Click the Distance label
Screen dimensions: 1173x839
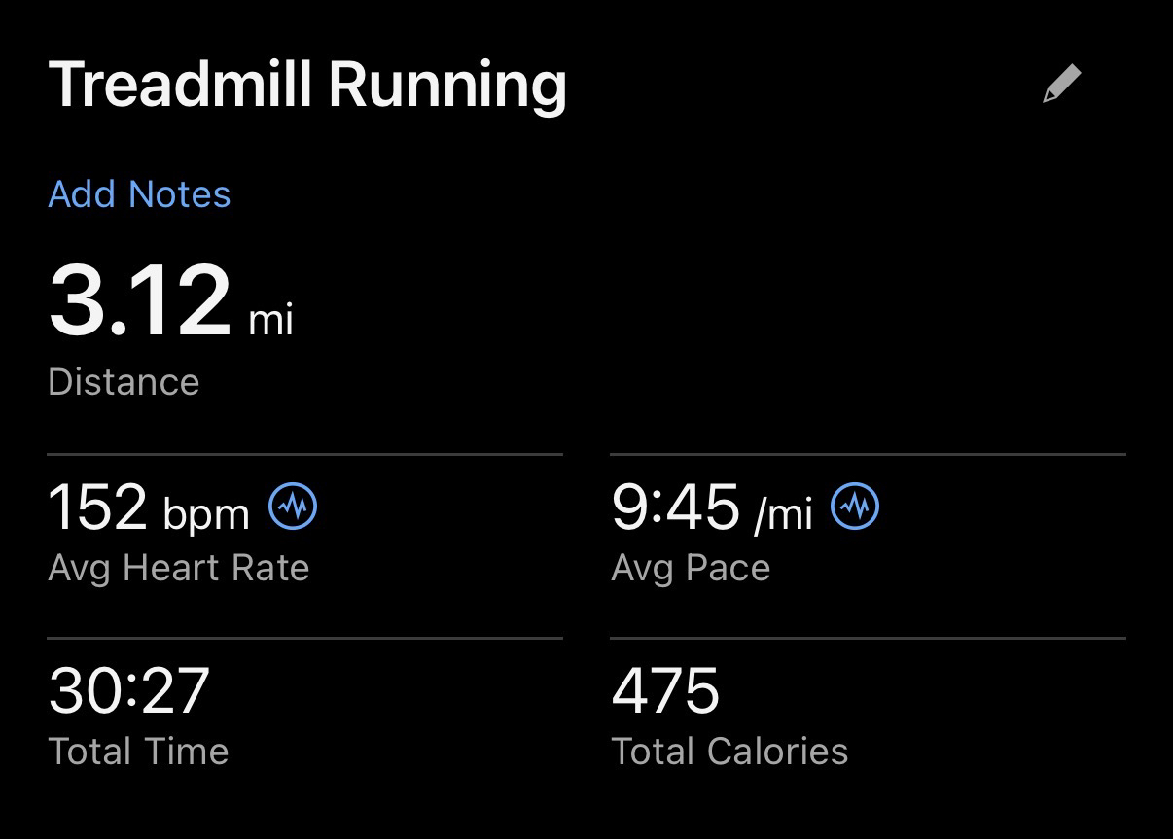(124, 382)
